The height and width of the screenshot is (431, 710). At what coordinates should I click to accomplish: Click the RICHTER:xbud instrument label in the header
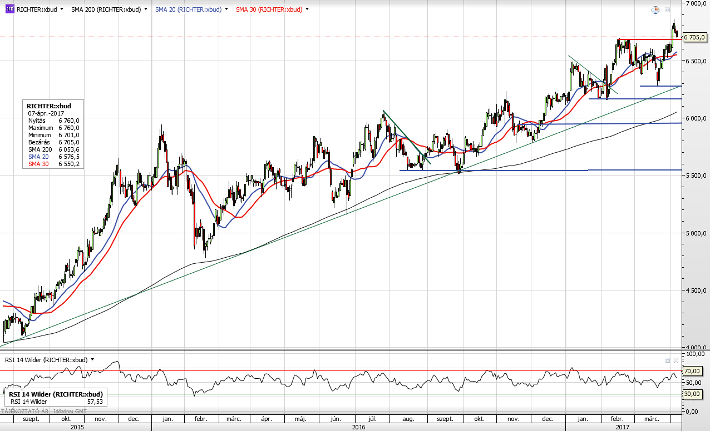[36, 9]
